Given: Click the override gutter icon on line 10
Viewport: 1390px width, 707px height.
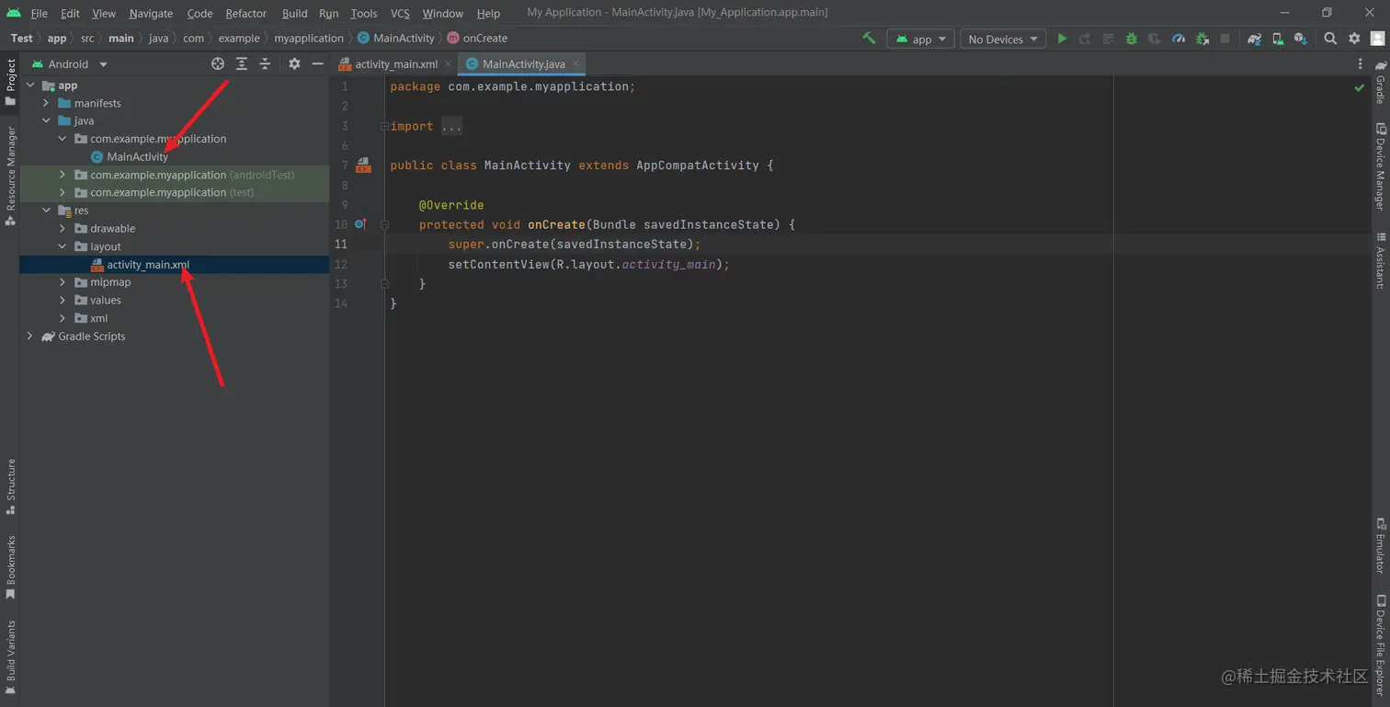Looking at the screenshot, I should pos(360,224).
